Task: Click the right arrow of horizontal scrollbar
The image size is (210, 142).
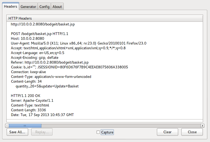Action: 202,125
